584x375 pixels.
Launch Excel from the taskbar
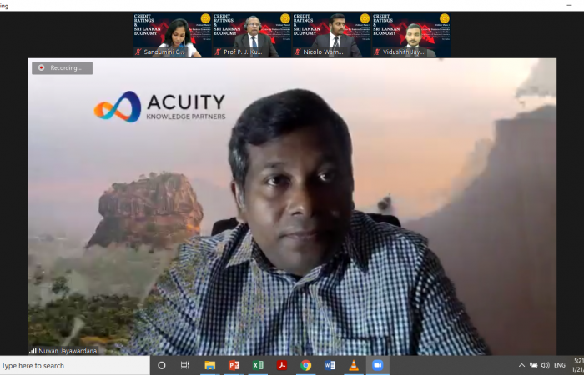click(x=258, y=365)
